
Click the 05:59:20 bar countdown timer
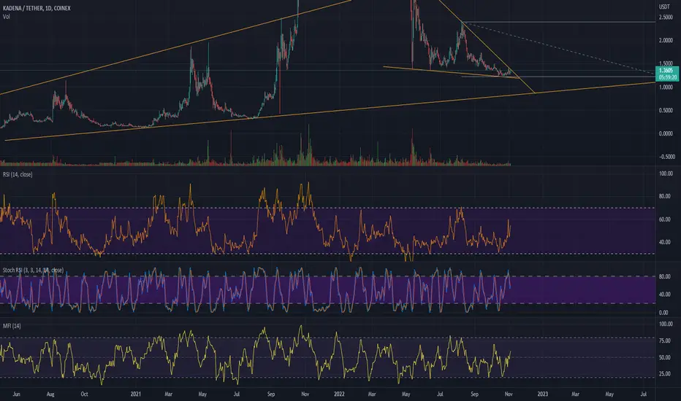point(668,77)
